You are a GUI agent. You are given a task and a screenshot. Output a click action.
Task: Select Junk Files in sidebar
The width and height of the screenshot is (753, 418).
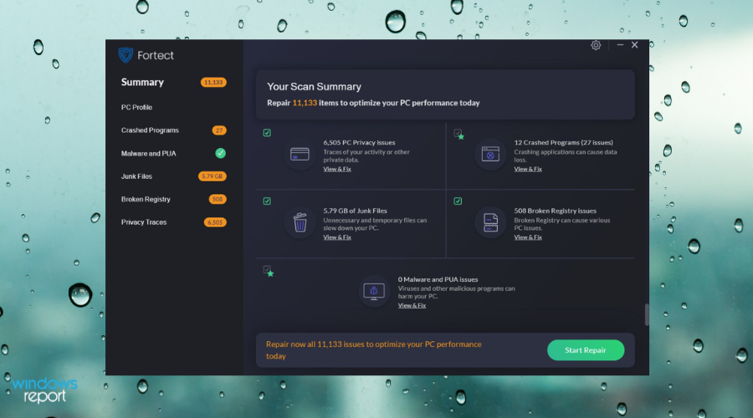pyautogui.click(x=136, y=176)
